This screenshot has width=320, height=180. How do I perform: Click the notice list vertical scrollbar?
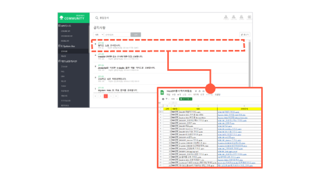tap(249, 63)
